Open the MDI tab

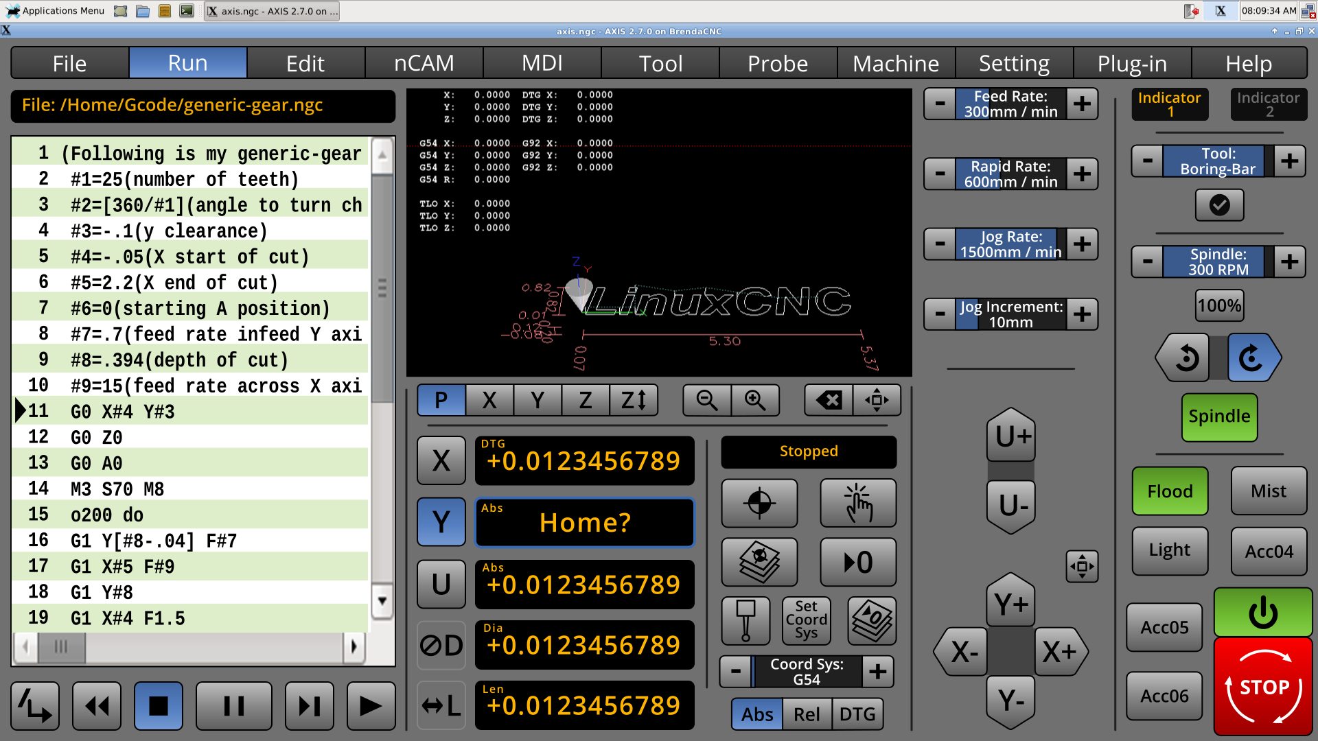tap(542, 63)
